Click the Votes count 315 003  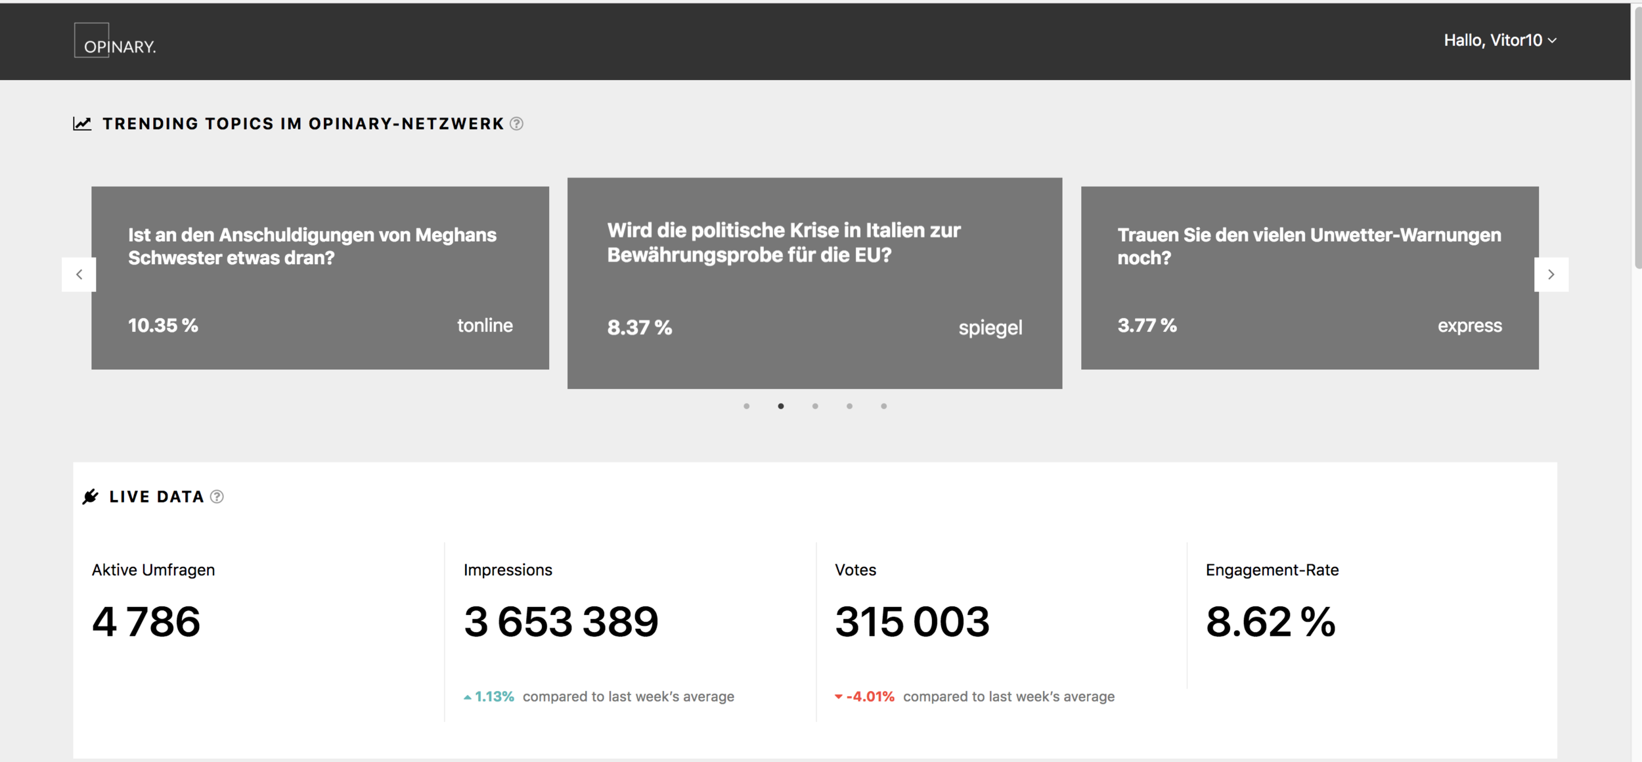point(912,621)
